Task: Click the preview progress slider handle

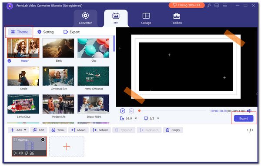Action: coord(139,111)
